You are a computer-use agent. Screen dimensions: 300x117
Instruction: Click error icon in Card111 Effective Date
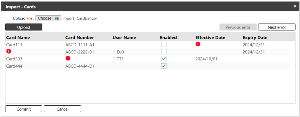198,44
